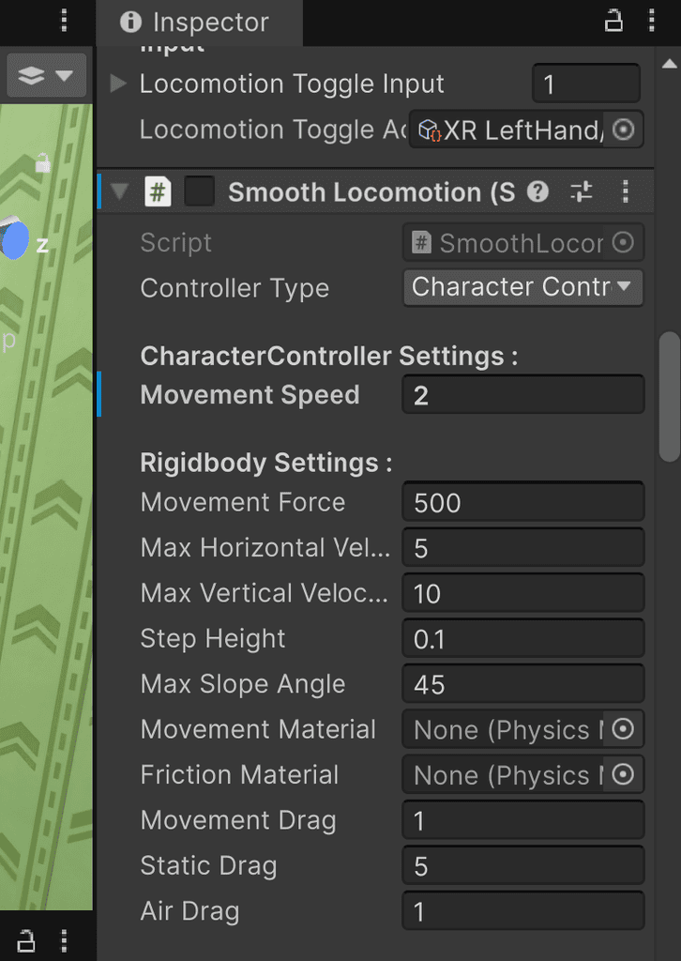Screen dimensions: 681x961
Task: Edit Max Vertical Velocity field
Action: [x=523, y=593]
